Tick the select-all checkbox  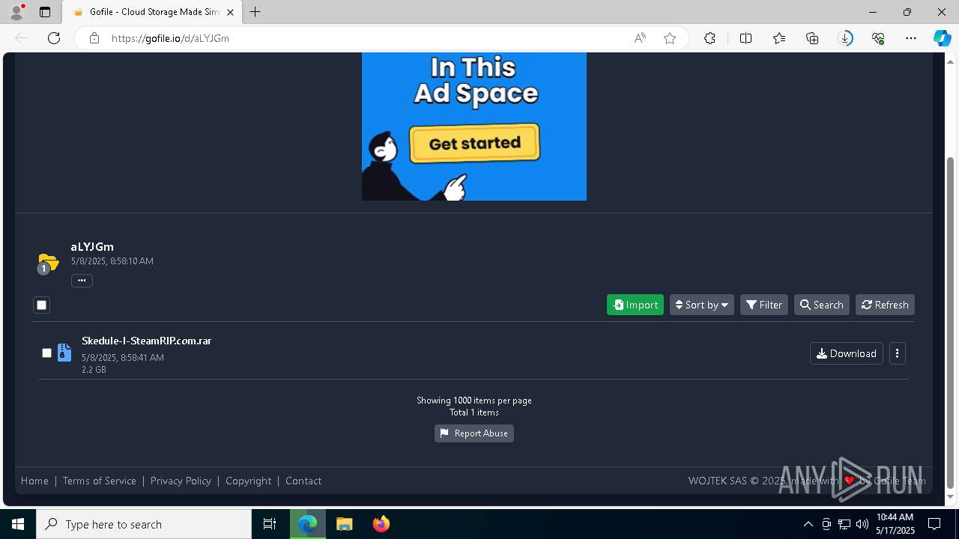(x=41, y=305)
